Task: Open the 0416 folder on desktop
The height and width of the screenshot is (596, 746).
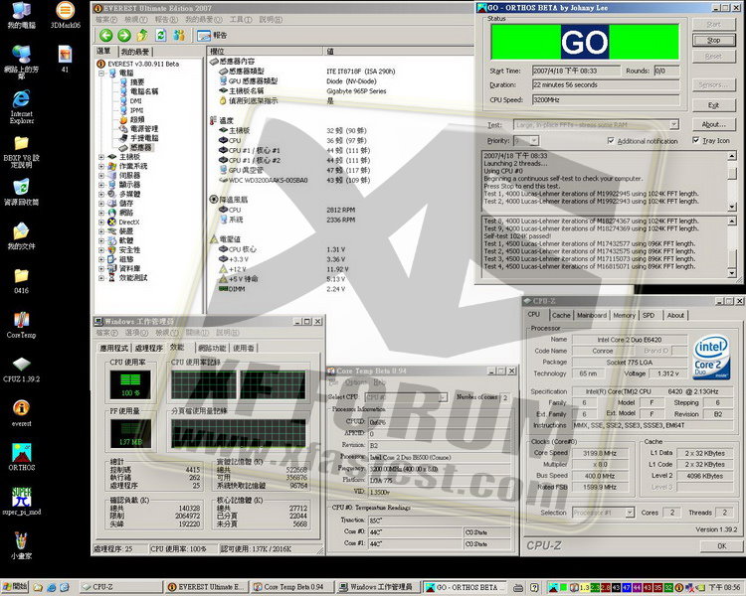Action: 22,281
